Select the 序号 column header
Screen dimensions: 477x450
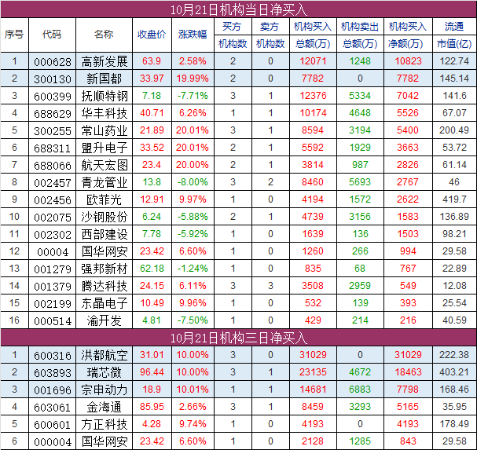[x=14, y=35]
